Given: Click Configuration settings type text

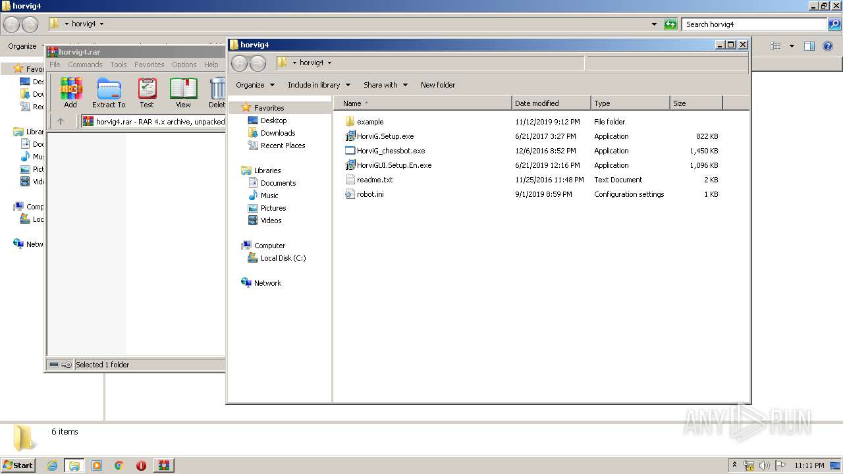Looking at the screenshot, I should tap(629, 194).
